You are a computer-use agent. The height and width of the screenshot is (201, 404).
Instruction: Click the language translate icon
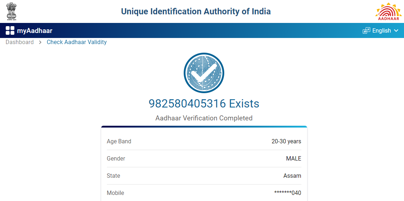click(x=366, y=31)
